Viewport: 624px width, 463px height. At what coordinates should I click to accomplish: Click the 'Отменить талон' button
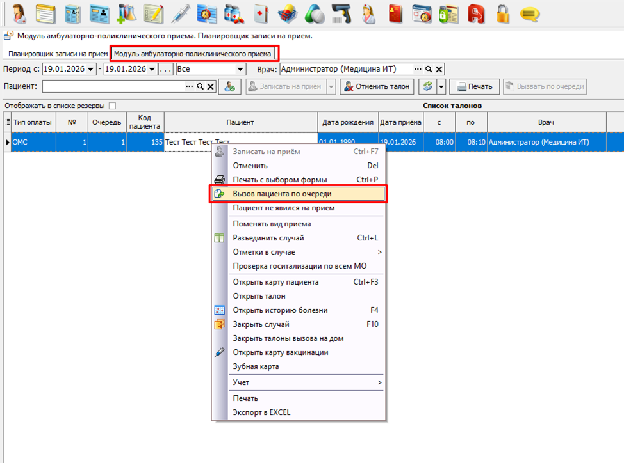377,87
